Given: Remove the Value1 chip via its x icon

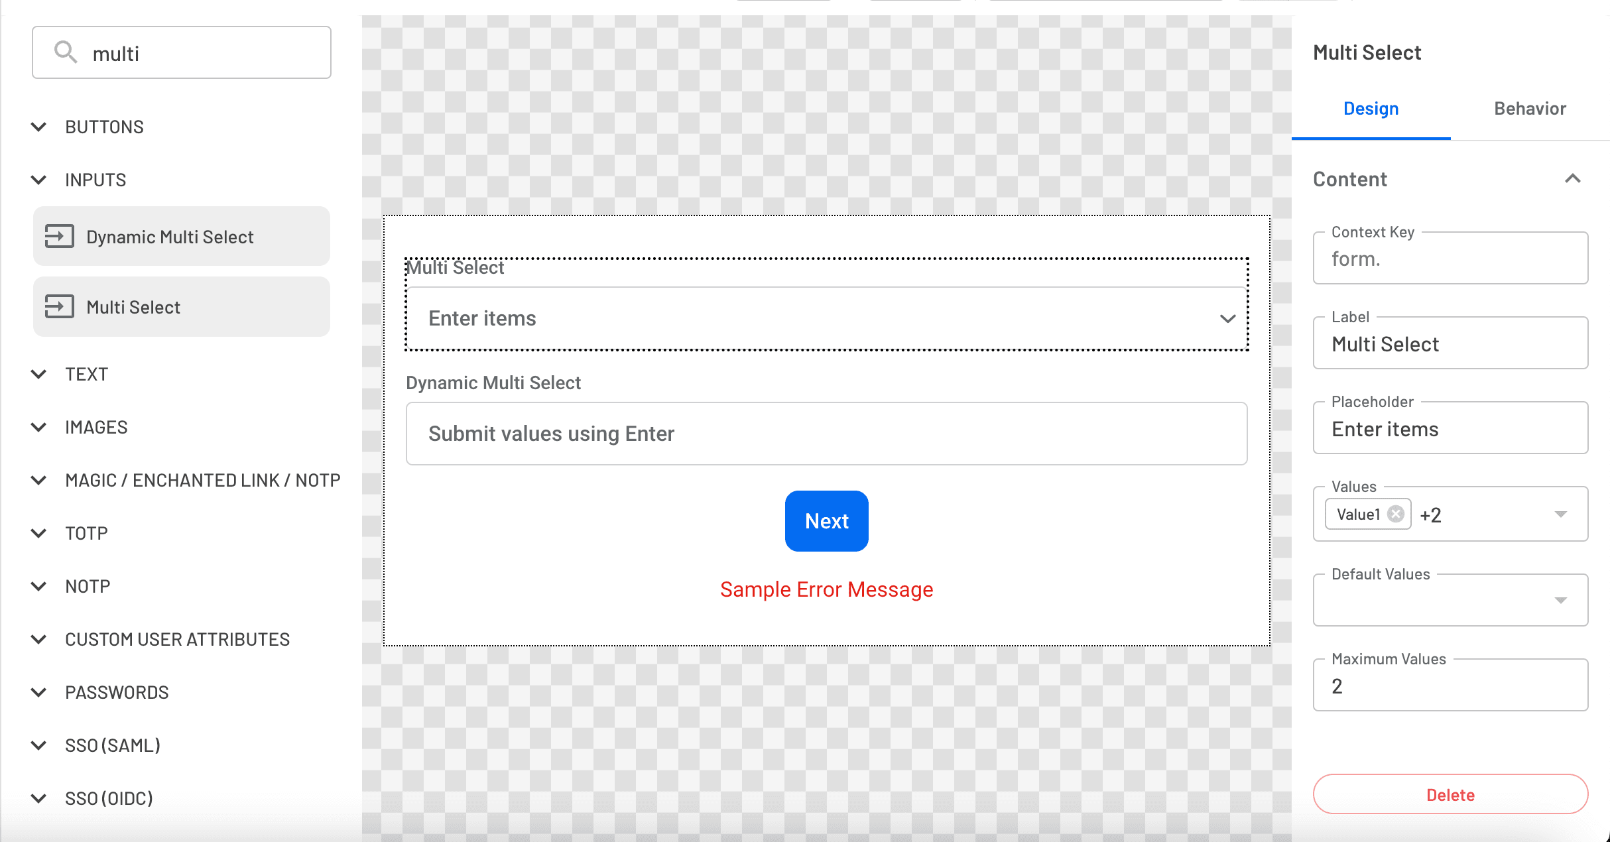Looking at the screenshot, I should click(1396, 514).
